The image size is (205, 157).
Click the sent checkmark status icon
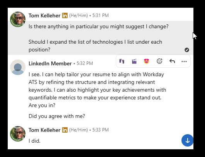point(187,50)
